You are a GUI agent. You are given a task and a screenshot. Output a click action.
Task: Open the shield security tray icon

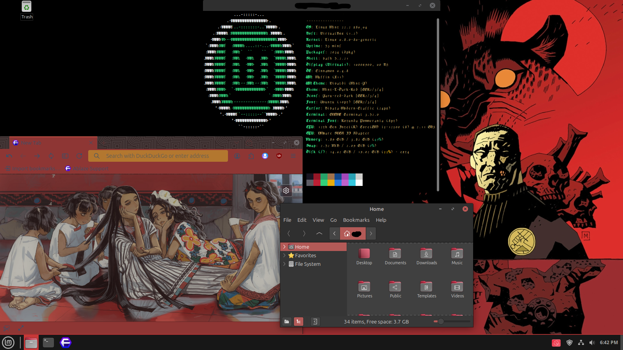(x=570, y=343)
